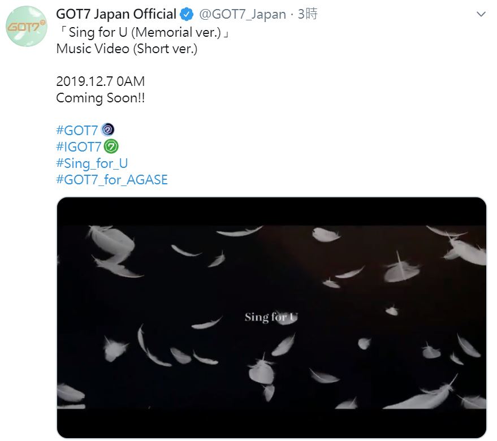The image size is (497, 441).
Task: Click the "Sing for U (Memorial ver.)" tweet line
Action: [143, 32]
